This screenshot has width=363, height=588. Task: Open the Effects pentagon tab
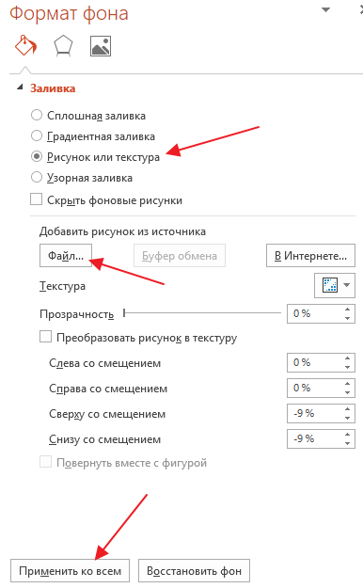tap(63, 46)
